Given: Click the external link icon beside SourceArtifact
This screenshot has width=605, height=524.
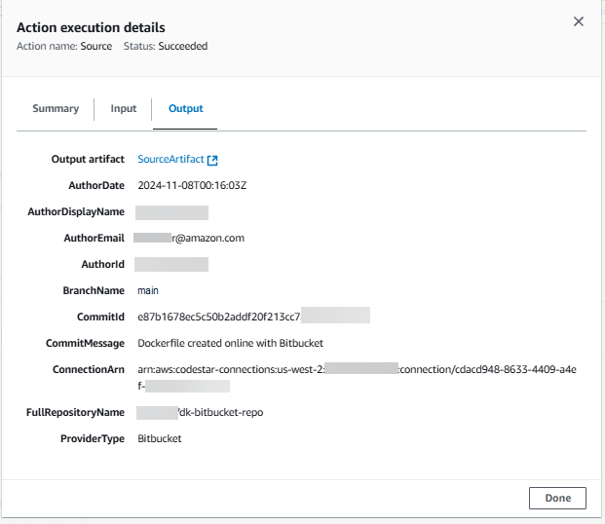Looking at the screenshot, I should pyautogui.click(x=212, y=160).
